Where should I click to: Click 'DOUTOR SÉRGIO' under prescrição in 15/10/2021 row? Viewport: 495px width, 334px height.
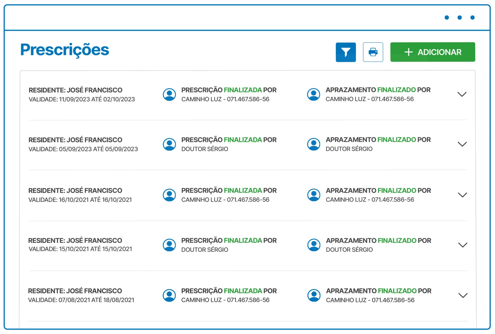pyautogui.click(x=205, y=250)
